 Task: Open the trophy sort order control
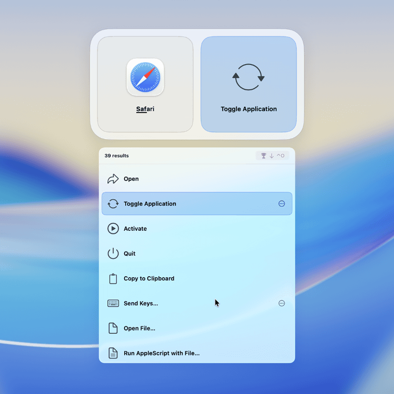point(272,156)
